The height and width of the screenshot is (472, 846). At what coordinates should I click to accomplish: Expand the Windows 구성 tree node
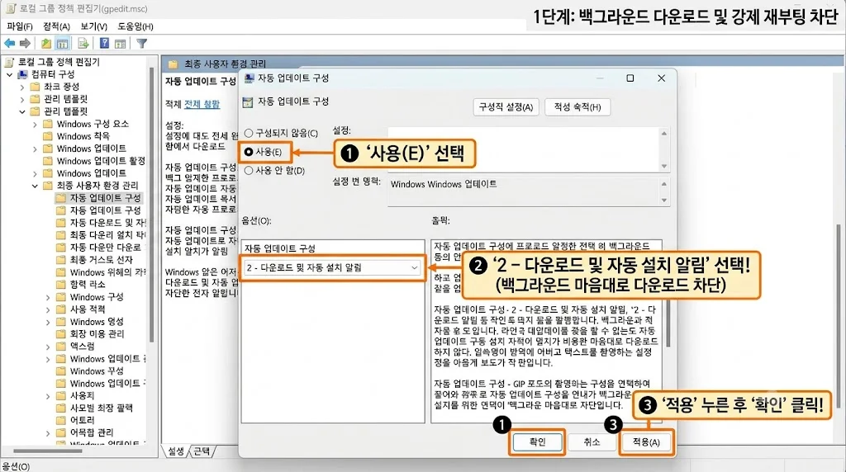pos(48,297)
